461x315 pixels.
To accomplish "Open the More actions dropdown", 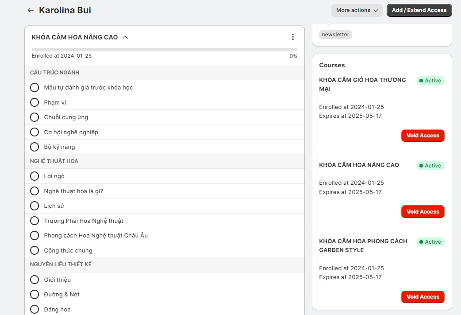I will tap(357, 10).
